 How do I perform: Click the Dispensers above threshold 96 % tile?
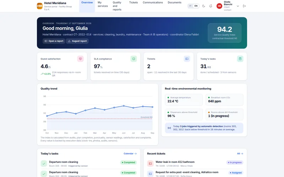[x=184, y=114]
